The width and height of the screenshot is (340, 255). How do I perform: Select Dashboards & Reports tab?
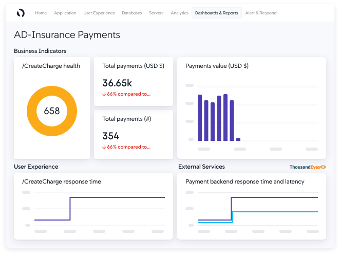point(216,13)
